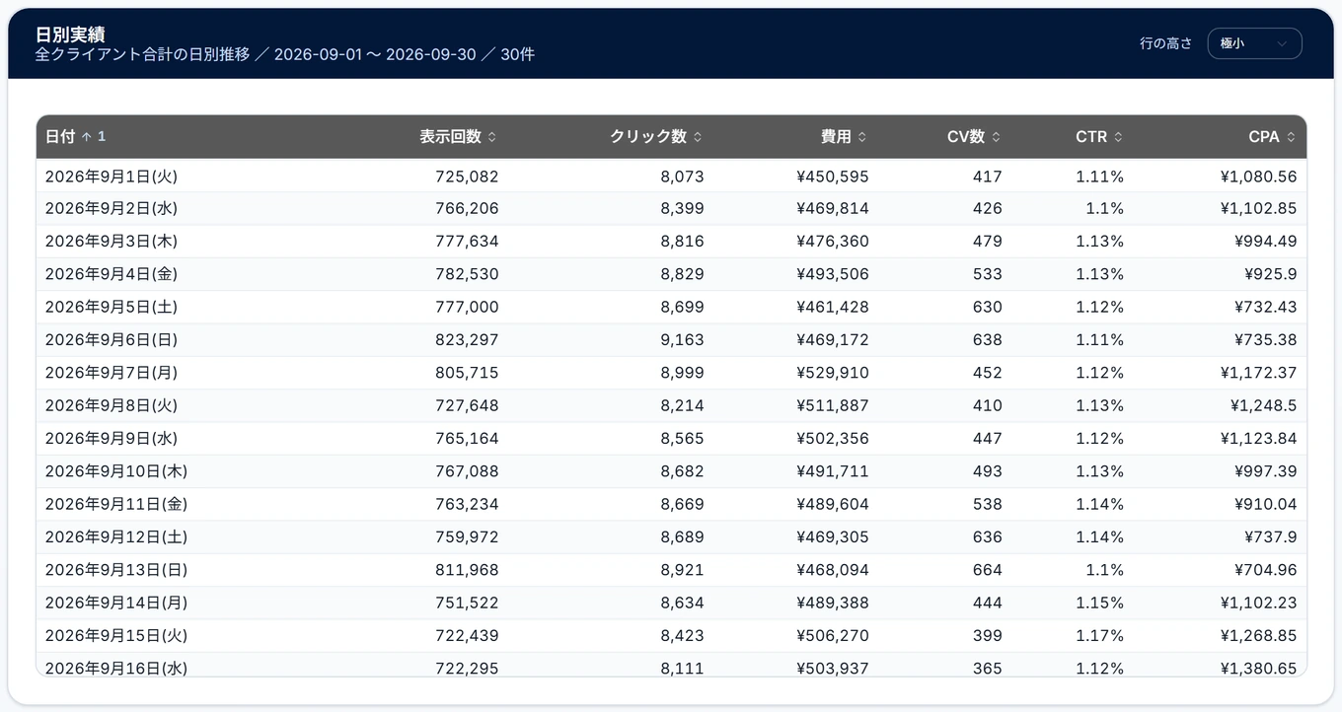Select the 2026年9月1日(火) row
Viewport: 1342px width, 712px height.
pyautogui.click(x=671, y=176)
